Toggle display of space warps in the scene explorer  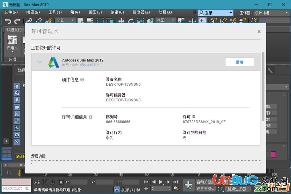coord(17,121)
